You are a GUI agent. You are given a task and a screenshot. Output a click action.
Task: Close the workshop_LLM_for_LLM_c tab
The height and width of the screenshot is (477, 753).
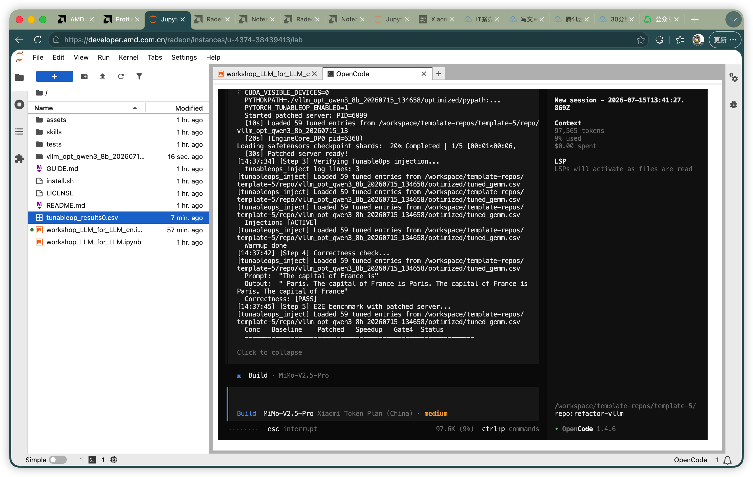(314, 74)
